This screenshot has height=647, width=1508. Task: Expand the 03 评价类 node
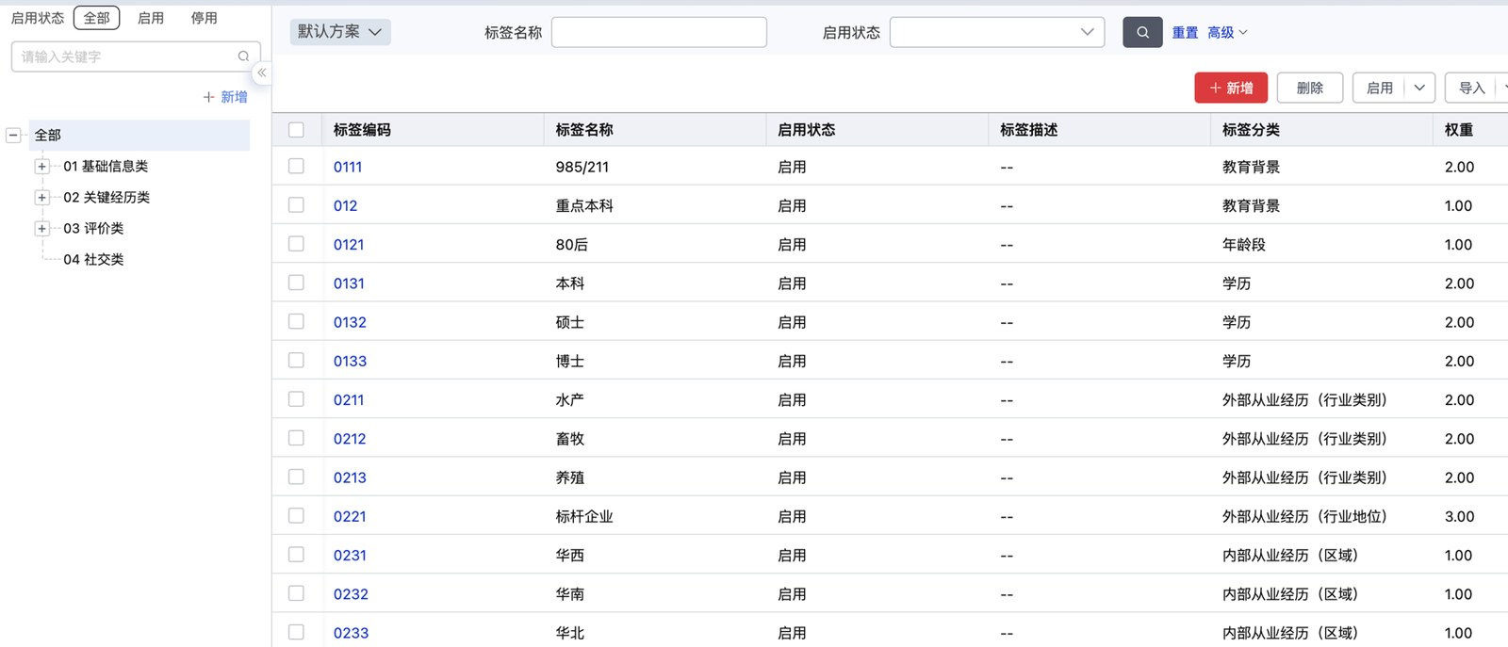pyautogui.click(x=41, y=229)
